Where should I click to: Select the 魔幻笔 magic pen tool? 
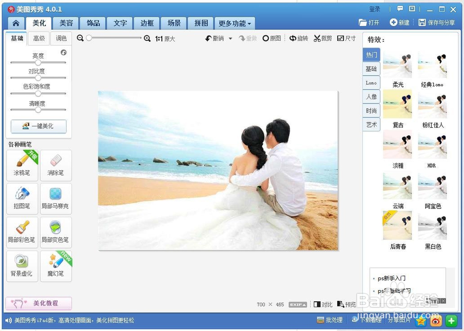56,266
